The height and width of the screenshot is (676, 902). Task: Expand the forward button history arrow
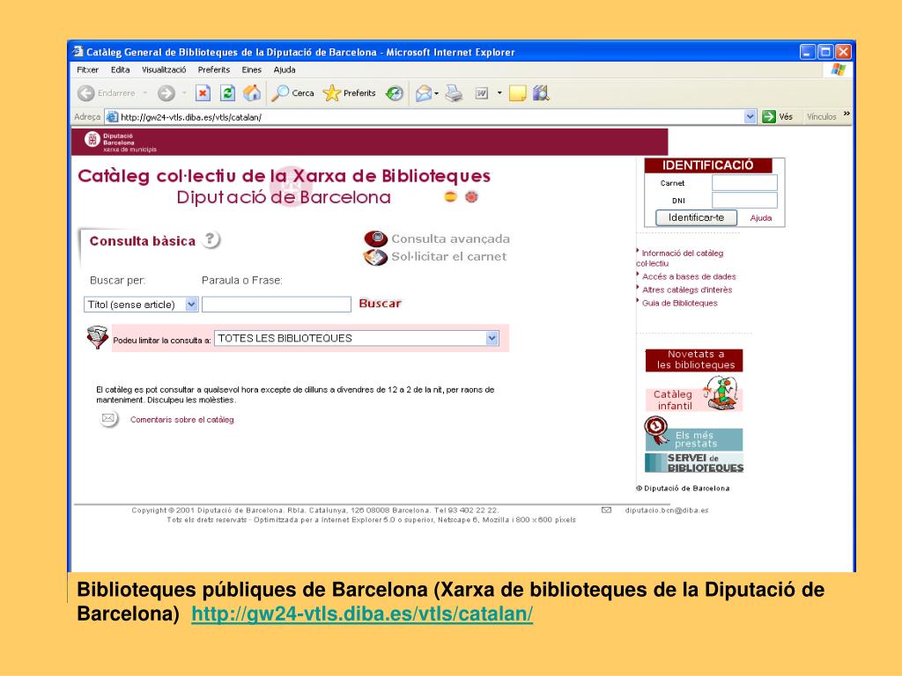tap(184, 93)
